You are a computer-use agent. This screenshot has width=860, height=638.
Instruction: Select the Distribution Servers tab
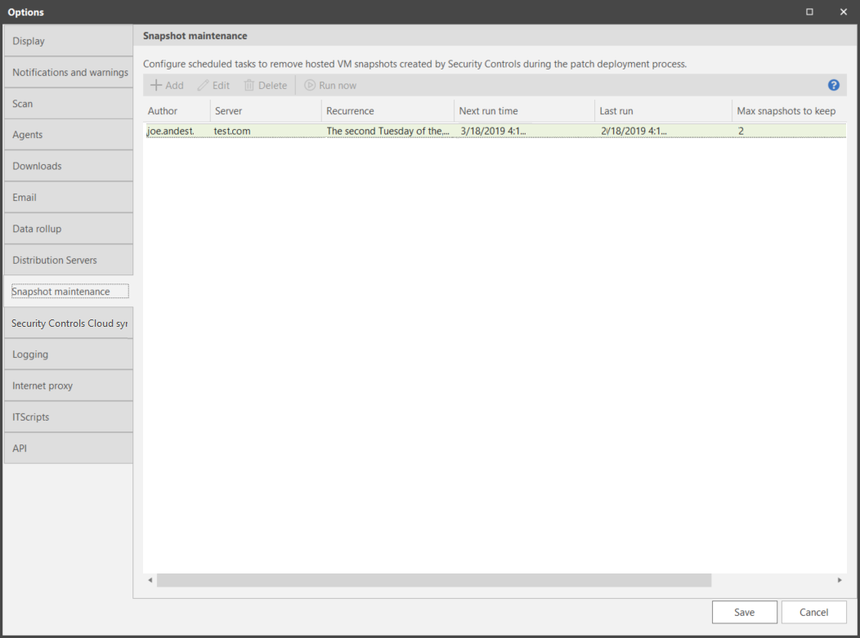click(68, 261)
